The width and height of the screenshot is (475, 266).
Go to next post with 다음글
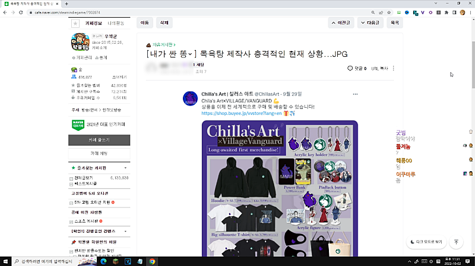(370, 23)
